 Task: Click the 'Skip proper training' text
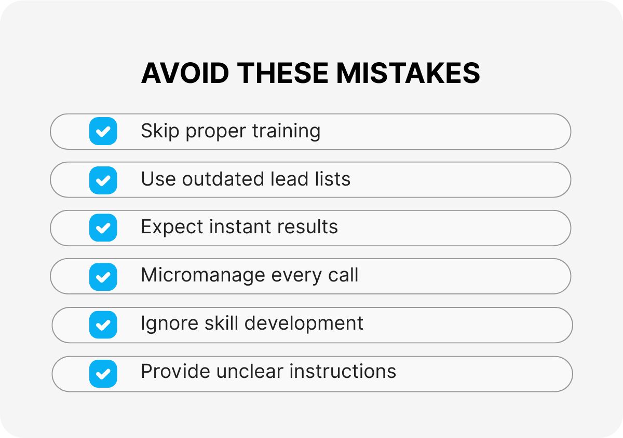[230, 131]
